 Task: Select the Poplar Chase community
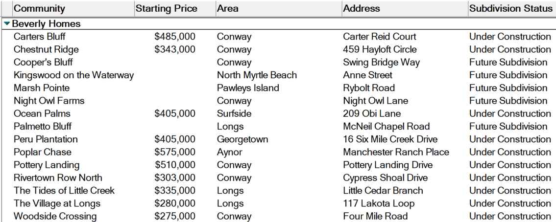coord(42,152)
